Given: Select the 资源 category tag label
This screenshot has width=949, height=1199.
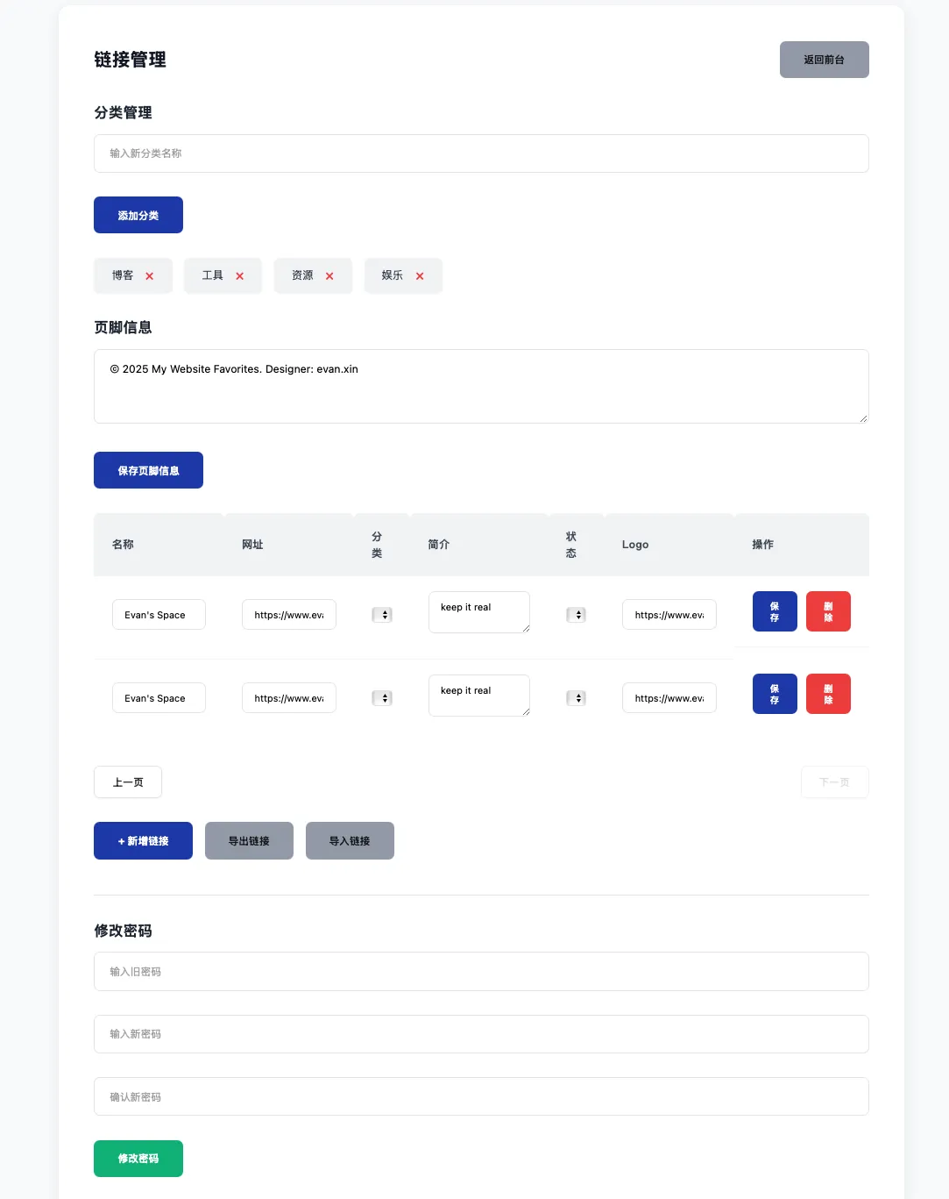Looking at the screenshot, I should click(302, 275).
